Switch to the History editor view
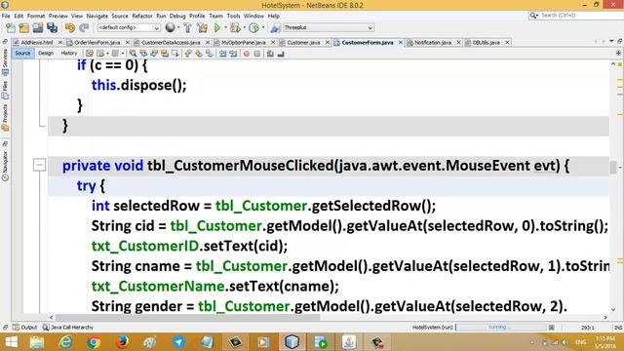Image resolution: width=624 pixels, height=351 pixels. (69, 54)
